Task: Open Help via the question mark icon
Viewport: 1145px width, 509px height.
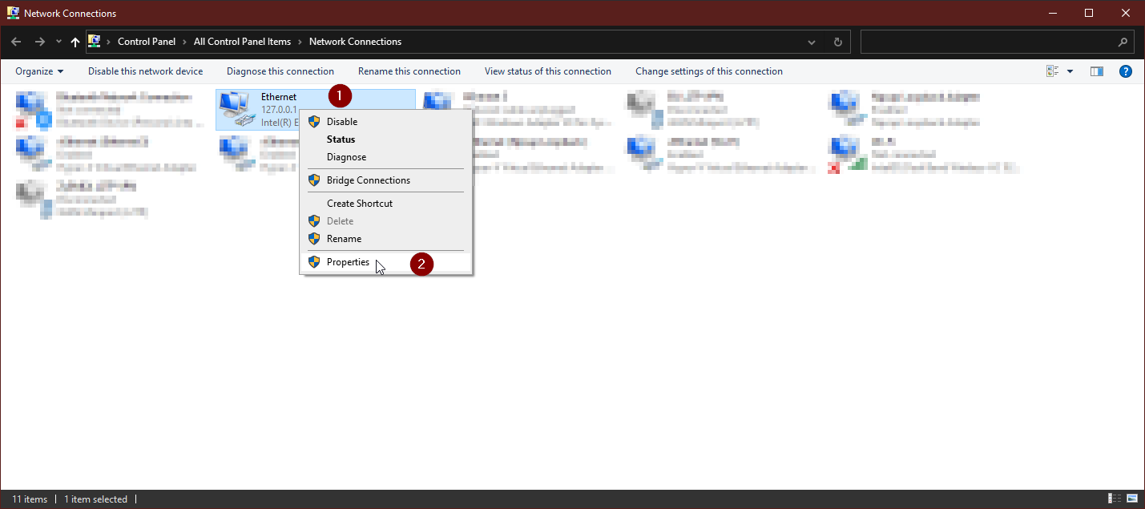Action: (x=1126, y=71)
